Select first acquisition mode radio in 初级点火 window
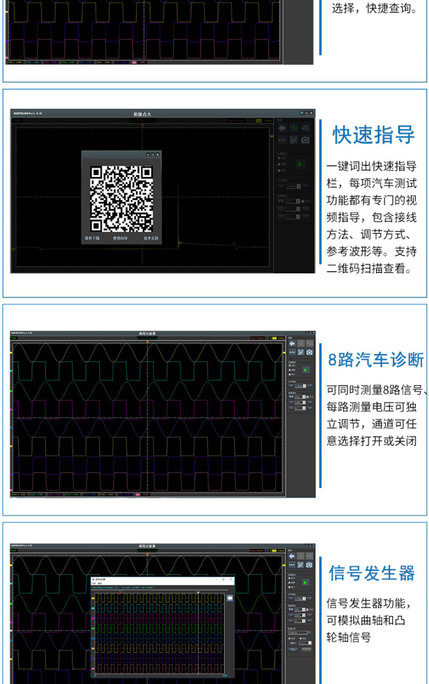This screenshot has height=684, width=429. tap(279, 158)
